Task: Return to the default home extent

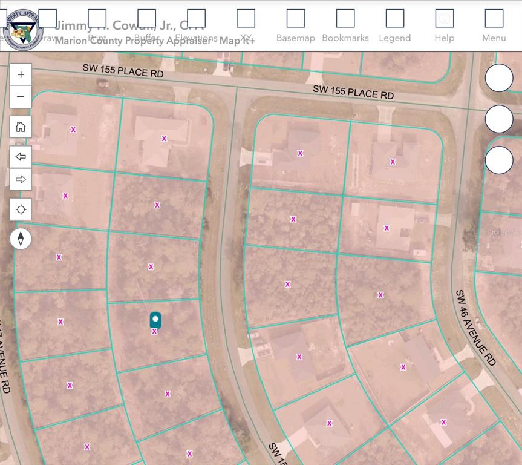Action: 21,127
